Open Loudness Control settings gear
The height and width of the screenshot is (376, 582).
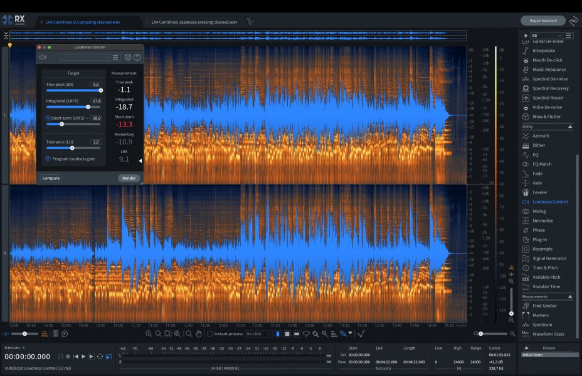pyautogui.click(x=128, y=57)
